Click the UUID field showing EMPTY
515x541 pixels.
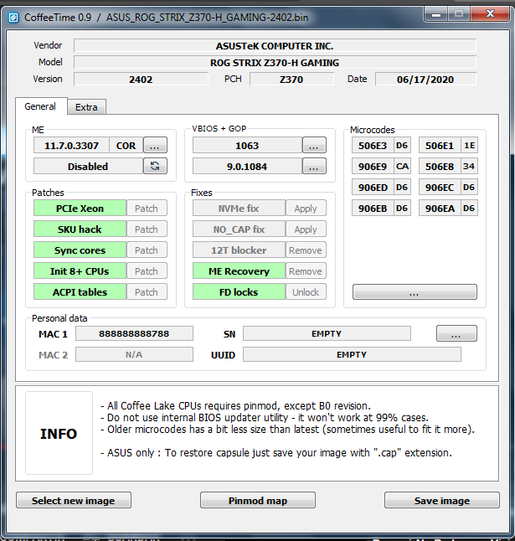352,354
